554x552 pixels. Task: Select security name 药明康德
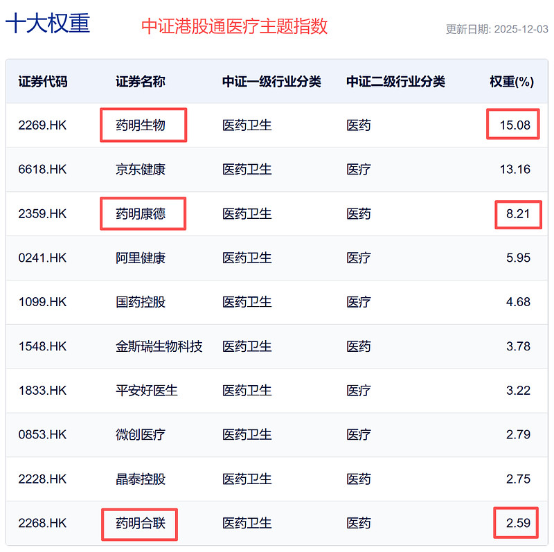point(141,214)
